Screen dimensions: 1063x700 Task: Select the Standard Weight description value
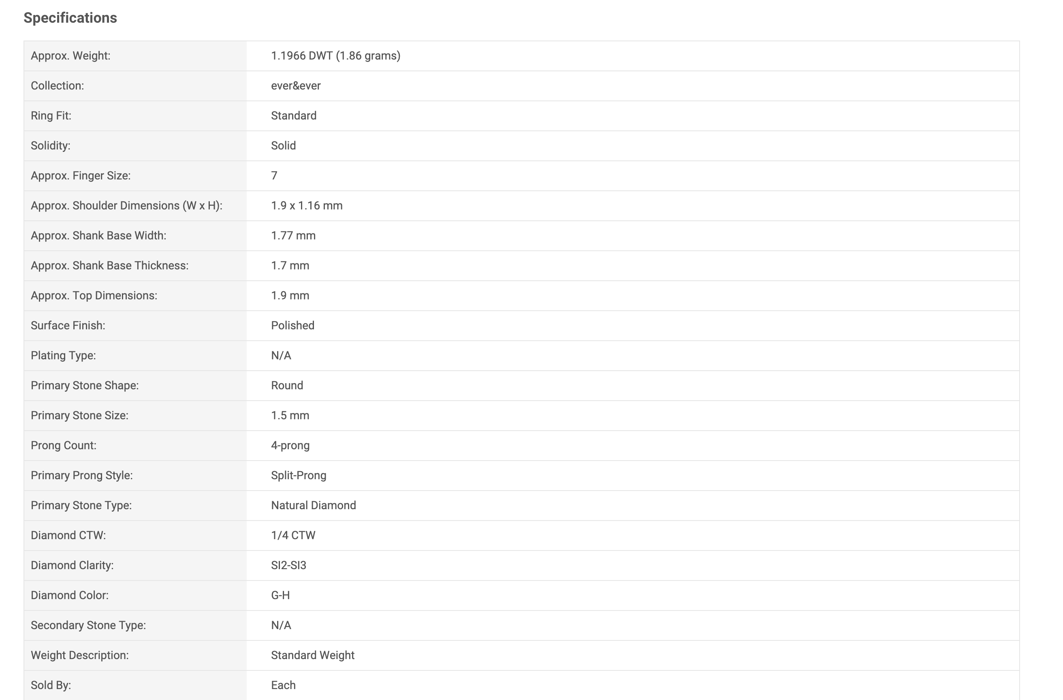[x=313, y=655]
